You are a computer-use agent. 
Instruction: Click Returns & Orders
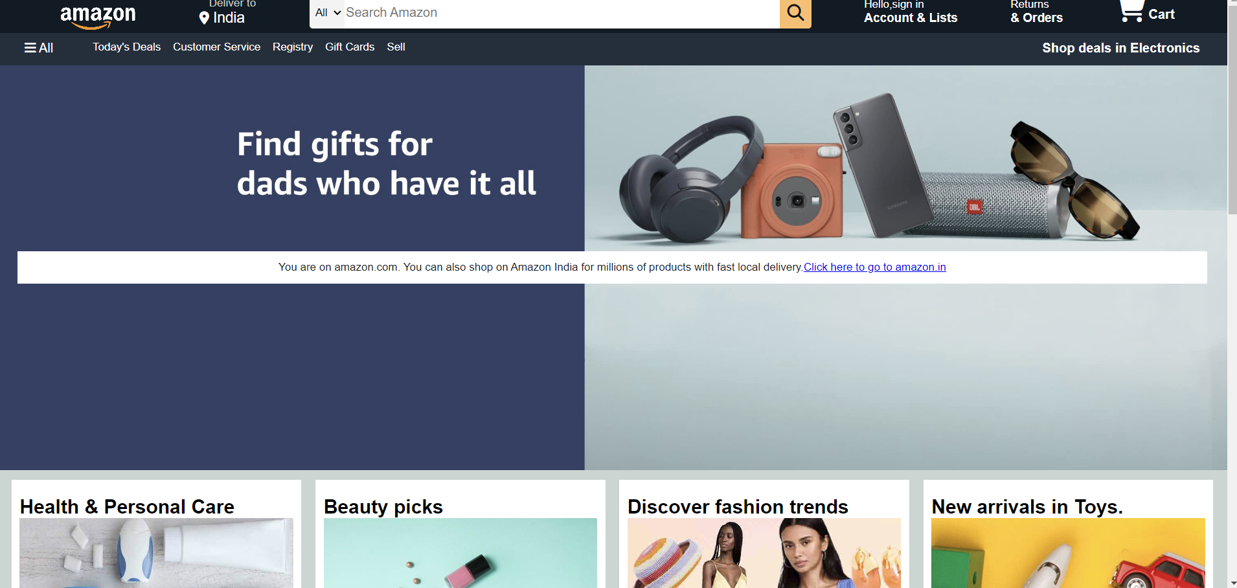(x=1036, y=12)
